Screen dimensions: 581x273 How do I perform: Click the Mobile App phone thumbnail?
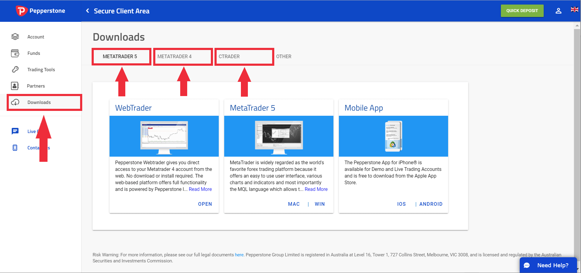tap(394, 136)
